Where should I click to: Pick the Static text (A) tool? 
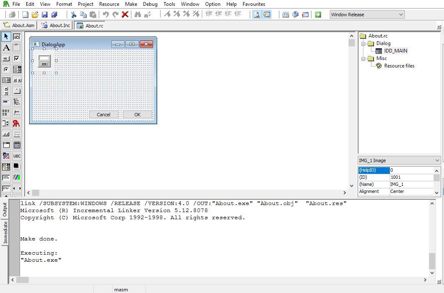tap(6, 48)
